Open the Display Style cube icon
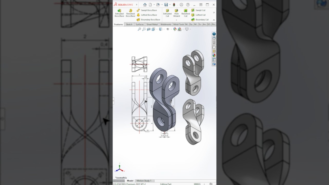This screenshot has height=185, width=329. pyautogui.click(x=160, y=29)
